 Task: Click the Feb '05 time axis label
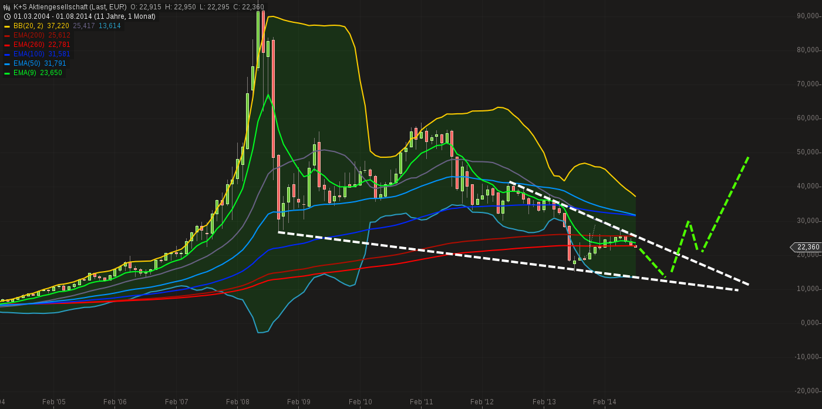click(x=54, y=402)
